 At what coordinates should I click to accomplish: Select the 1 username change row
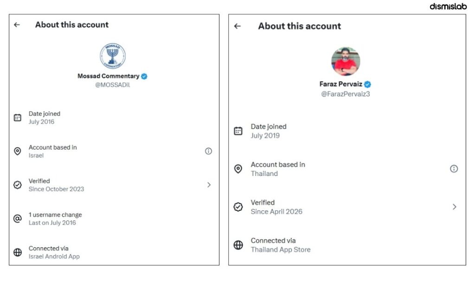[x=114, y=219]
